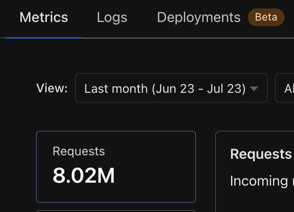294x212 pixels.
Task: Open the cut-off dropdown right of date range
Action: [285, 88]
